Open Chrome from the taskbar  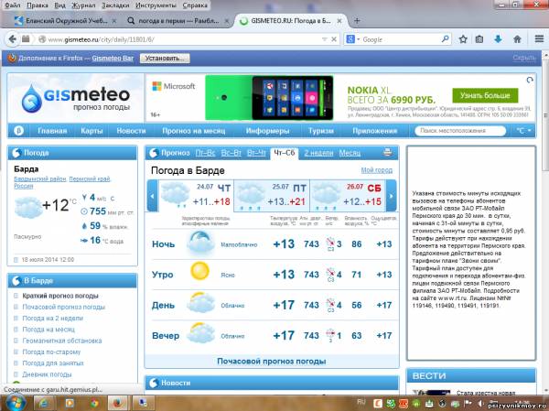[94, 404]
